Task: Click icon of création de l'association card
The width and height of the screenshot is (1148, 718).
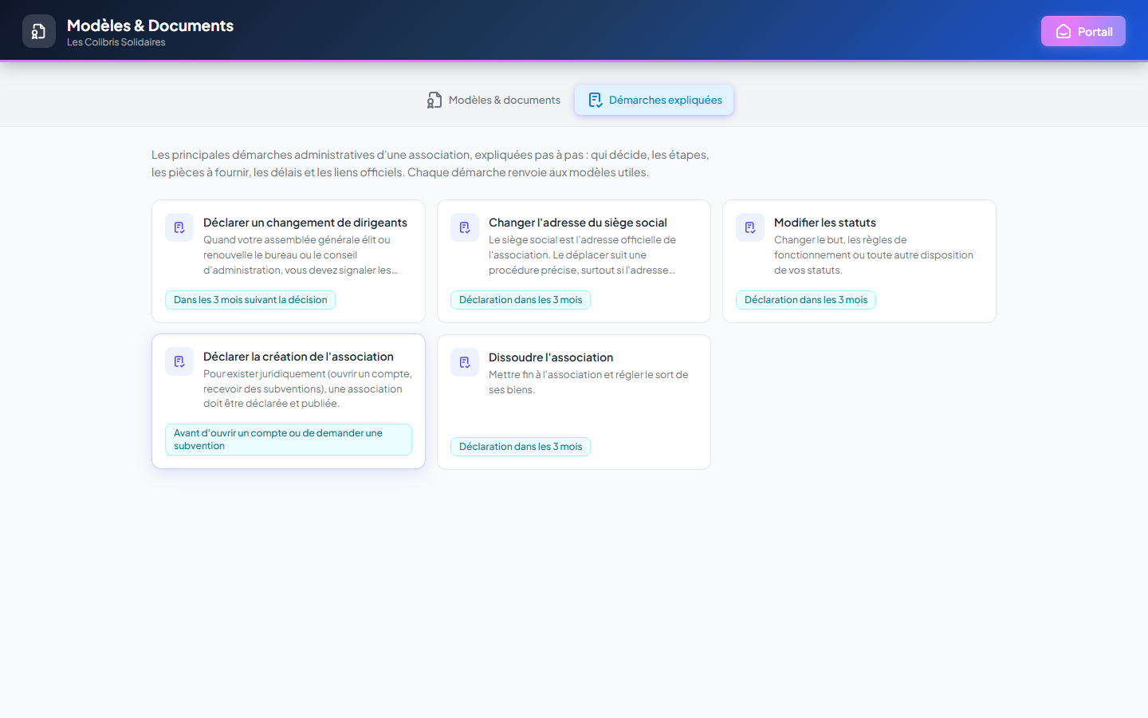Action: tap(179, 361)
